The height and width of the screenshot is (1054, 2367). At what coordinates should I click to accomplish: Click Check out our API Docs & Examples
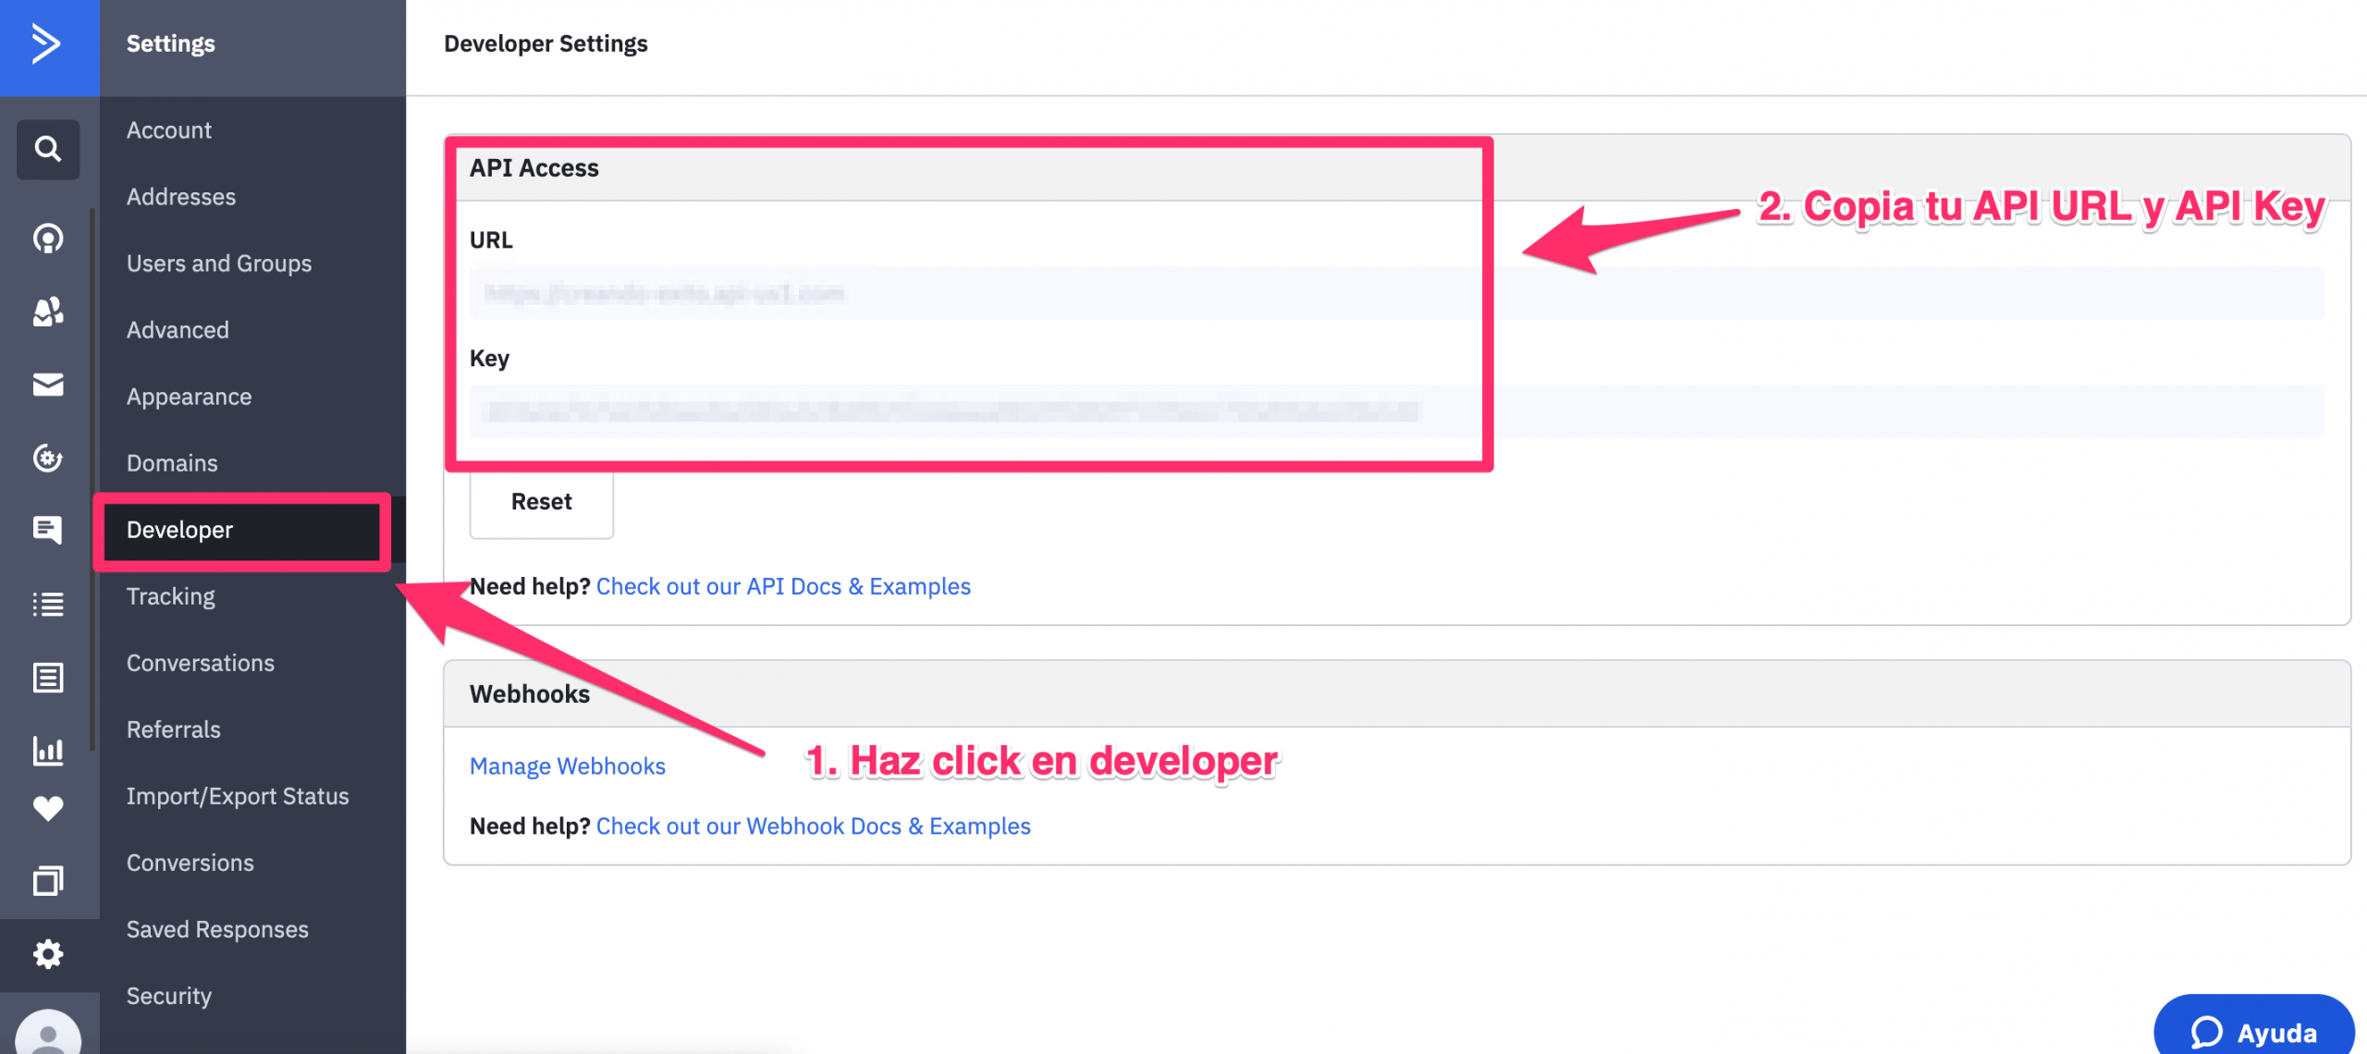[785, 587]
